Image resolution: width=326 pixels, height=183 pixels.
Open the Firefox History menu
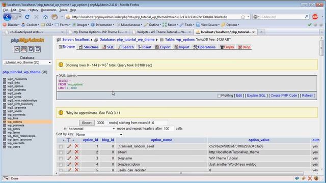(33, 10)
